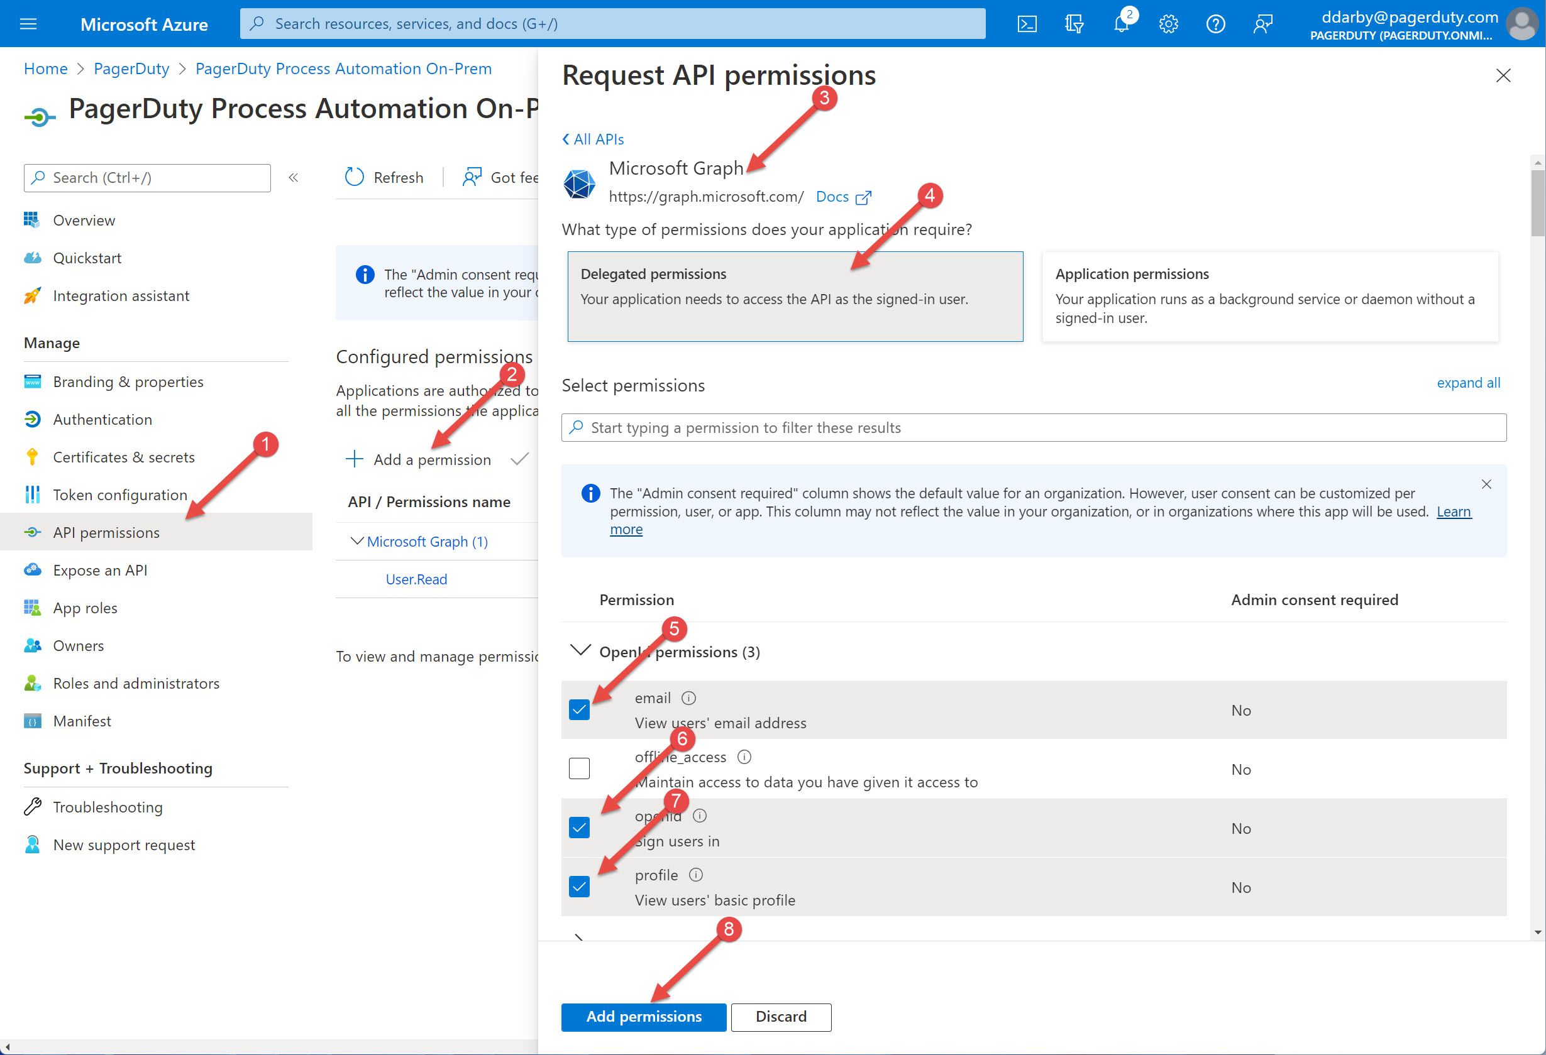Uncheck the email permission checkbox
Viewport: 1546px width, 1055px height.
click(x=580, y=710)
